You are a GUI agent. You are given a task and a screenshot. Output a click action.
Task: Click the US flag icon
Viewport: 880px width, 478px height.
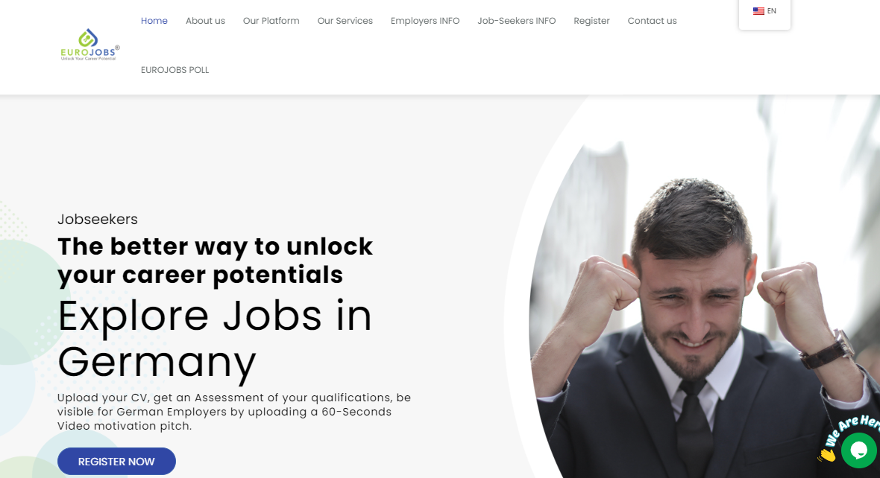(x=758, y=11)
